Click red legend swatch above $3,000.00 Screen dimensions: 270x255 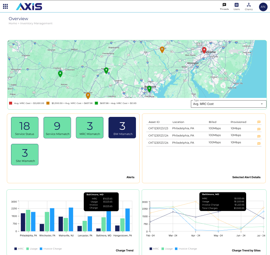pyautogui.click(x=11, y=103)
